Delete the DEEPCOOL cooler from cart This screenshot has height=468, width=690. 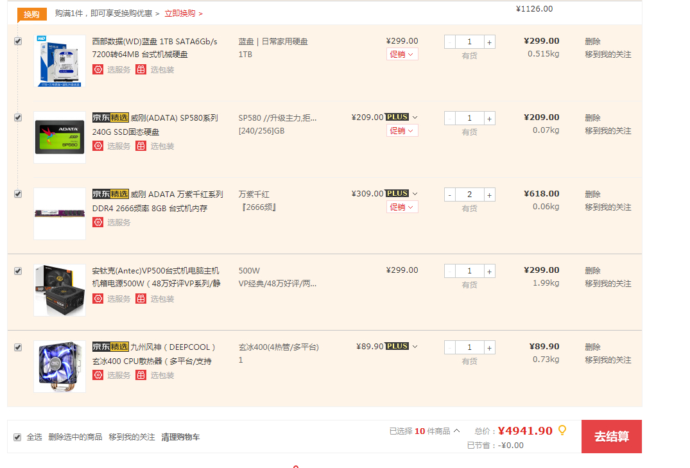(592, 347)
